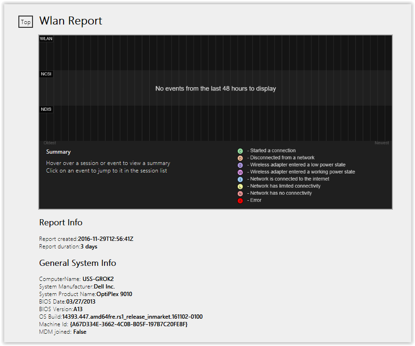The width and height of the screenshot is (415, 346).
Task: Click the orange D disconnected legend icon
Action: tap(240, 158)
